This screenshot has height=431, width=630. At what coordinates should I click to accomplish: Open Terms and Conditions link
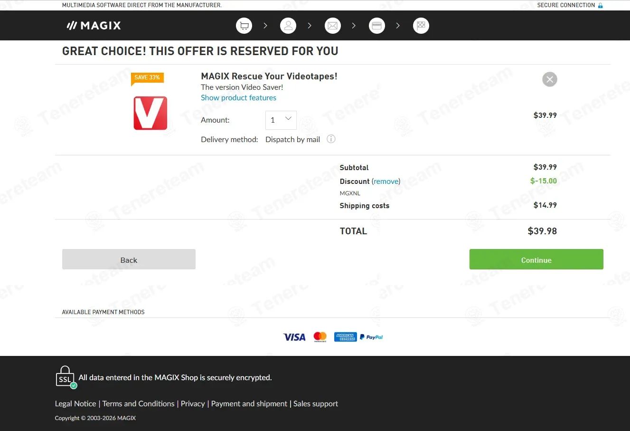point(139,403)
